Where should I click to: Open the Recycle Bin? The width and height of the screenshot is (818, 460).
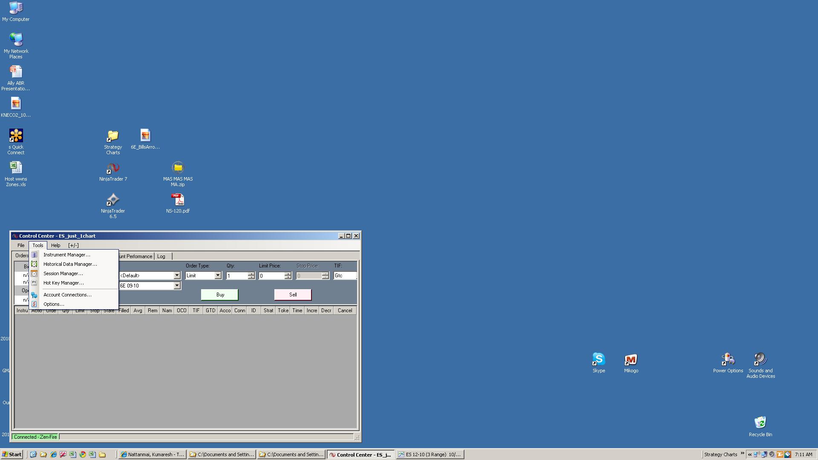click(x=760, y=423)
